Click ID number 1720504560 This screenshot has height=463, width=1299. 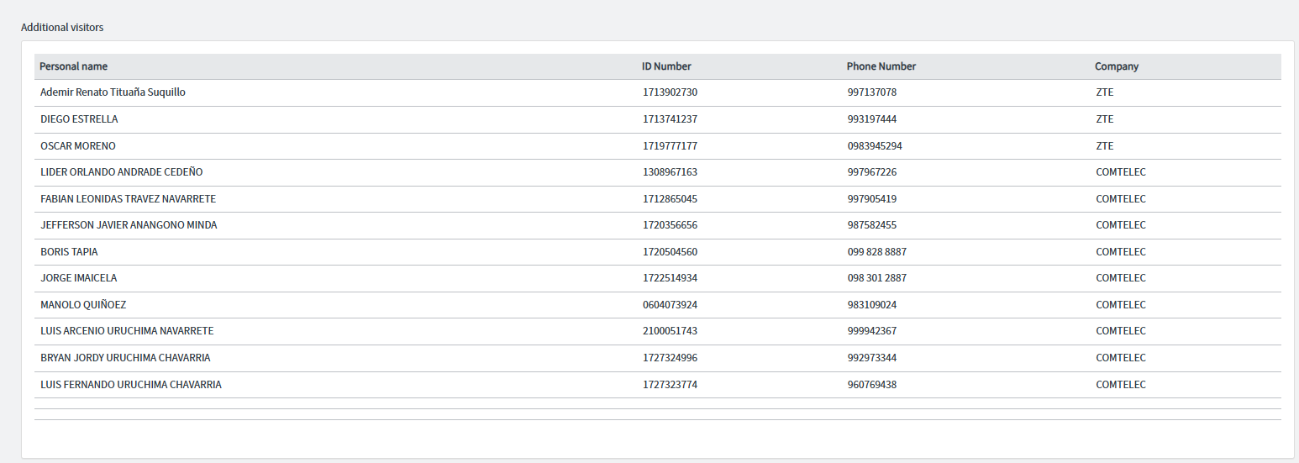pos(670,252)
